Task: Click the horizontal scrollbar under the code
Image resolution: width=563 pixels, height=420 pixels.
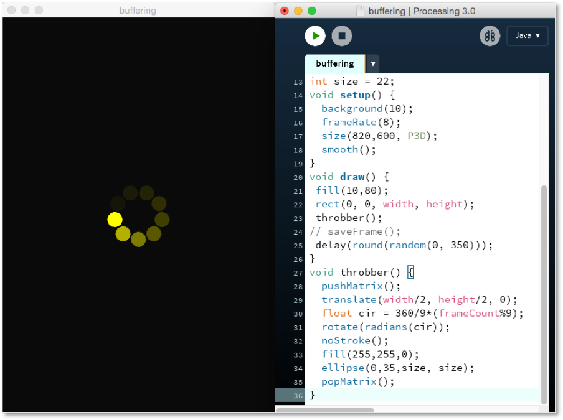Action: [x=325, y=409]
